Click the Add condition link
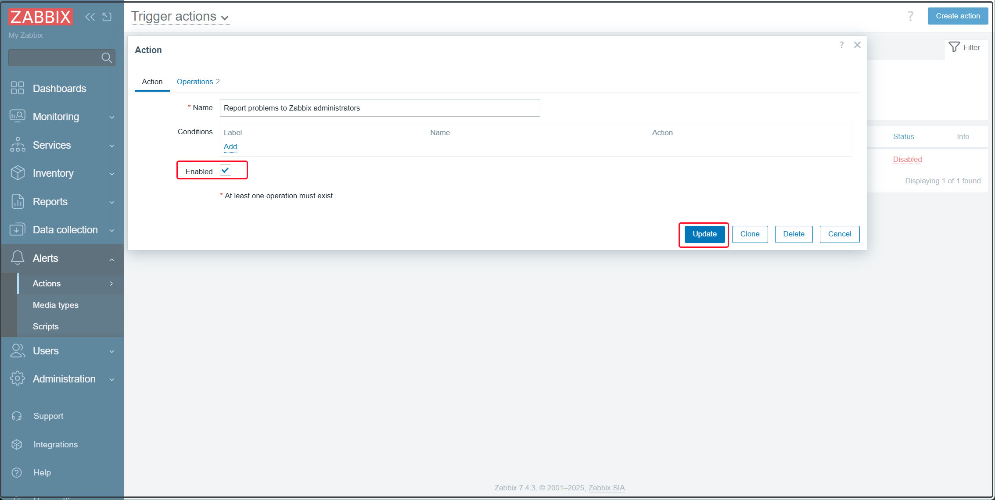Viewport: 995px width, 500px height. (230, 146)
